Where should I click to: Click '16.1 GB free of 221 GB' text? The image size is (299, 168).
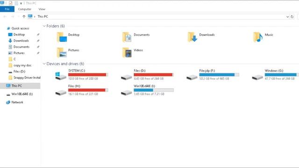pos(83,94)
